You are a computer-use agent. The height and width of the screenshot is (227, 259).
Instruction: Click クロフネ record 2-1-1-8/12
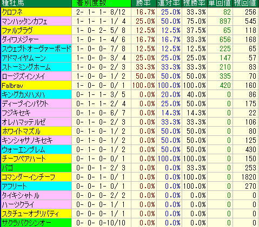coord(101,12)
